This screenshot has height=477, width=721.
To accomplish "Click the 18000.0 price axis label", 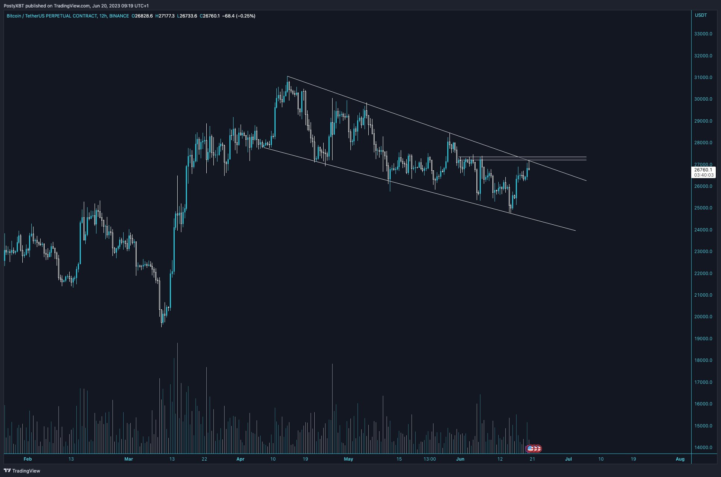I will (703, 360).
